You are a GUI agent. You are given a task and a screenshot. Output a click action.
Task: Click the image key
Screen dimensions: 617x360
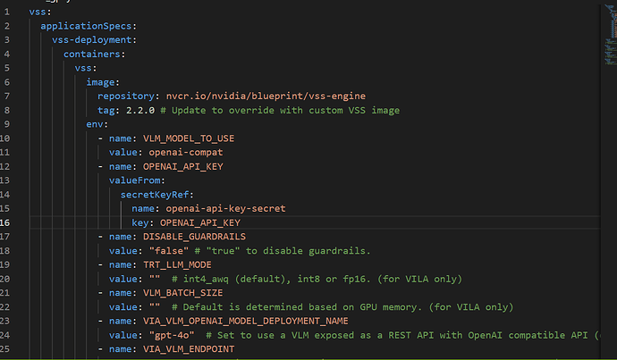[101, 81]
